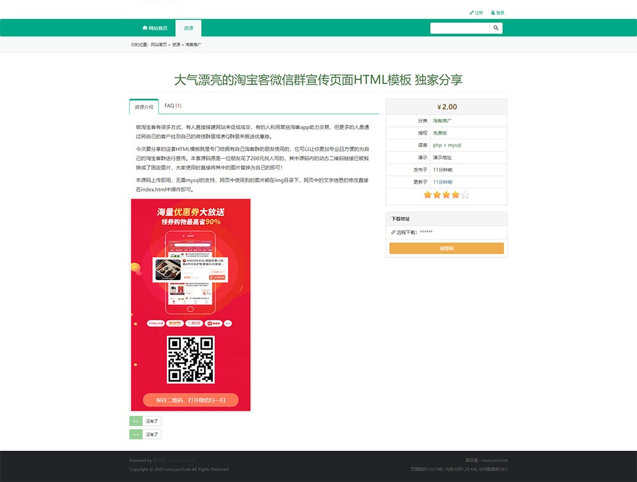Switch to the FAQ (1) tab
Image resolution: width=637 pixels, height=482 pixels.
173,106
